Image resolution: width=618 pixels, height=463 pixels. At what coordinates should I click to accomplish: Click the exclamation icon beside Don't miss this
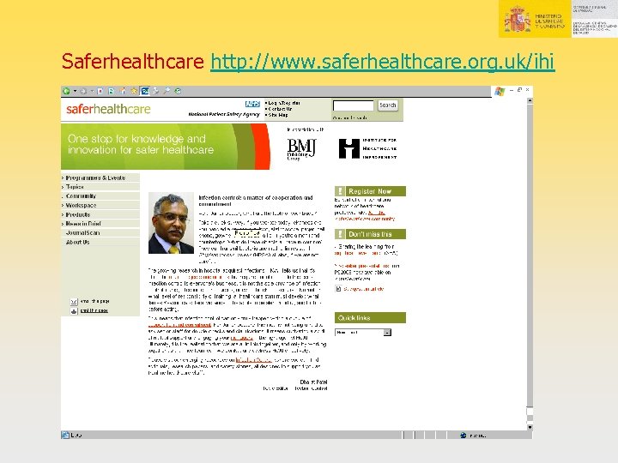pyautogui.click(x=340, y=234)
